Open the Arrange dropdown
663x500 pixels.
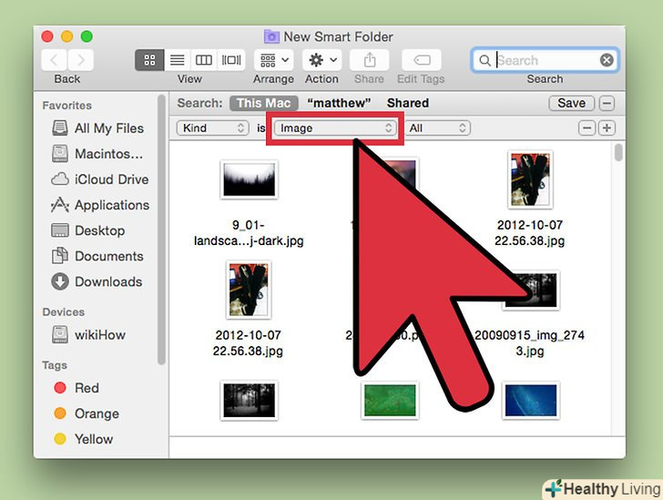pyautogui.click(x=273, y=60)
